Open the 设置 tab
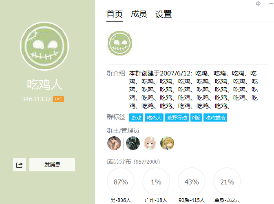274x204 pixels. 164,14
